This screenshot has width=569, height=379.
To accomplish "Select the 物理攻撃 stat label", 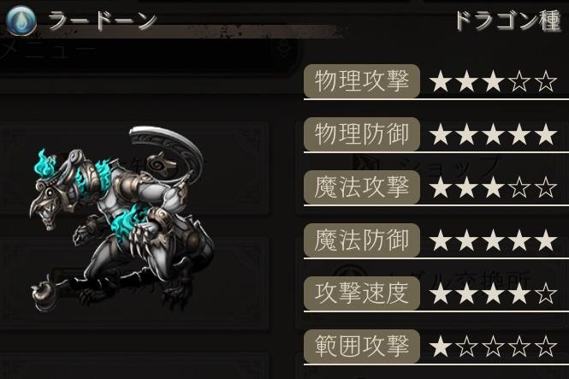I will pos(362,81).
